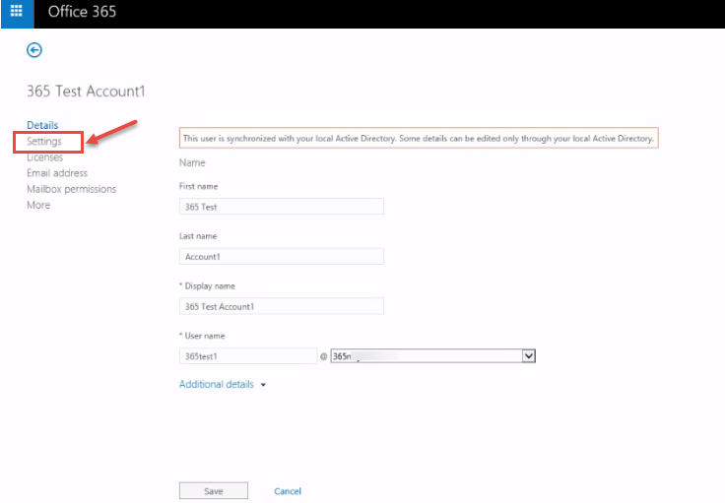
Task: Click the back arrow icon
Action: tap(34, 50)
